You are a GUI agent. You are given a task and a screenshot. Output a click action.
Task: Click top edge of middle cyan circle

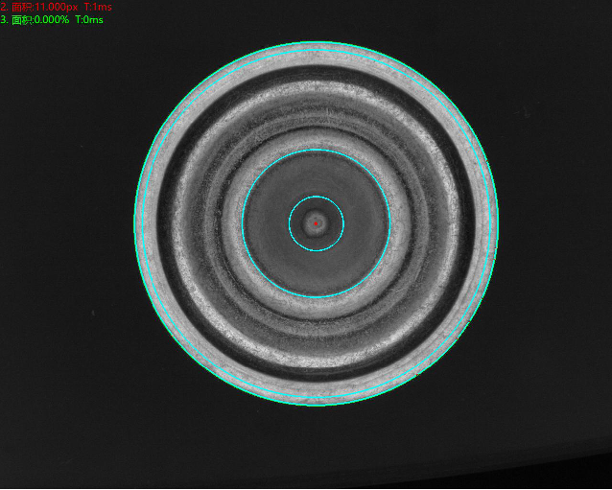[316, 150]
